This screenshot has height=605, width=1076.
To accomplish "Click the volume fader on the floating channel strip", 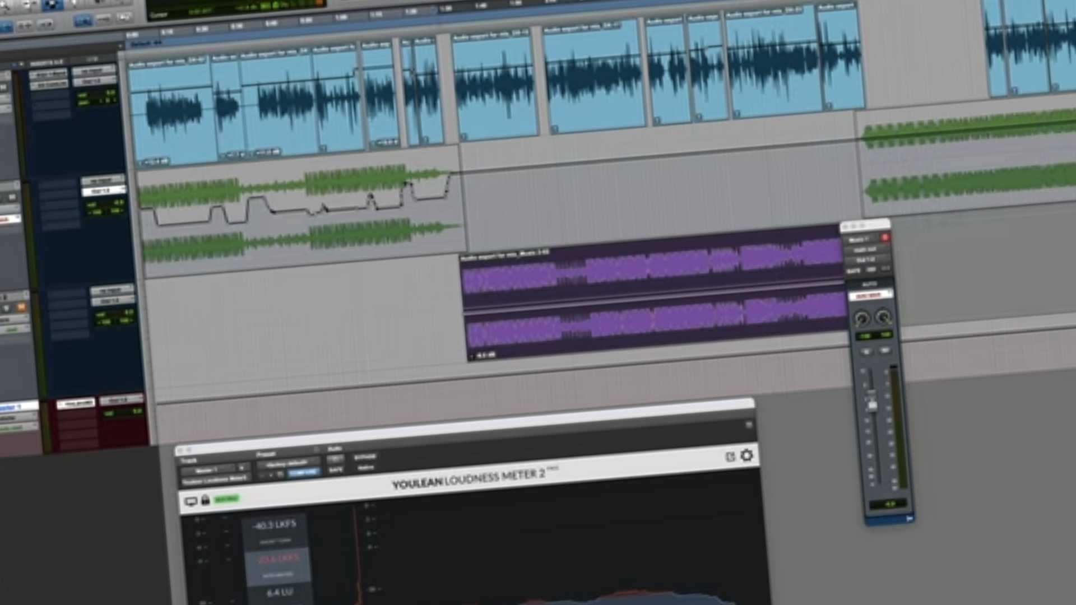I will 872,405.
